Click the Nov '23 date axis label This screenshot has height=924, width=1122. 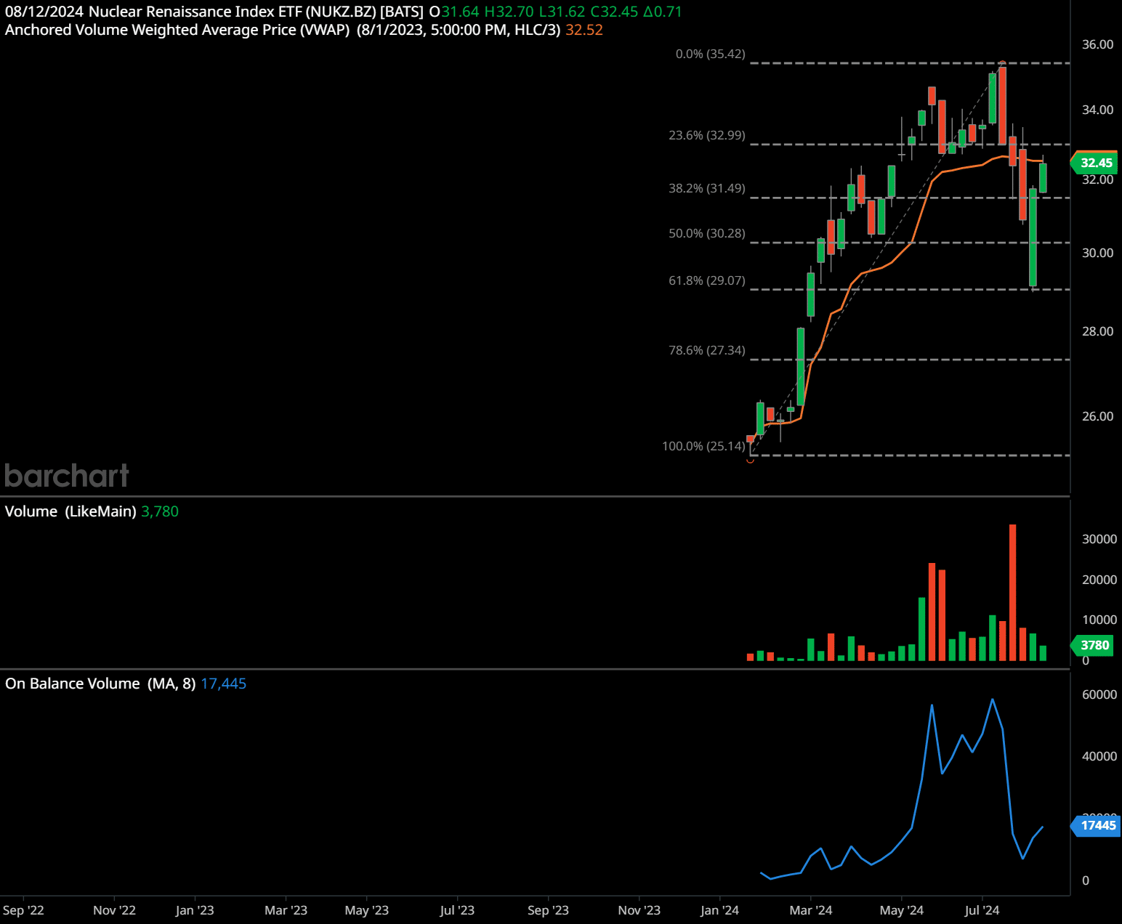[639, 910]
